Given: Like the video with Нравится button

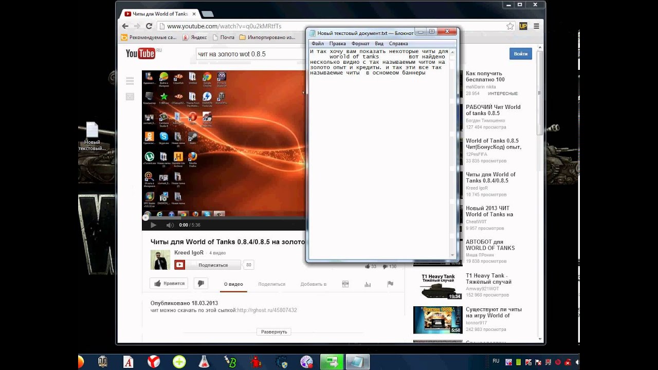Looking at the screenshot, I should 169,283.
